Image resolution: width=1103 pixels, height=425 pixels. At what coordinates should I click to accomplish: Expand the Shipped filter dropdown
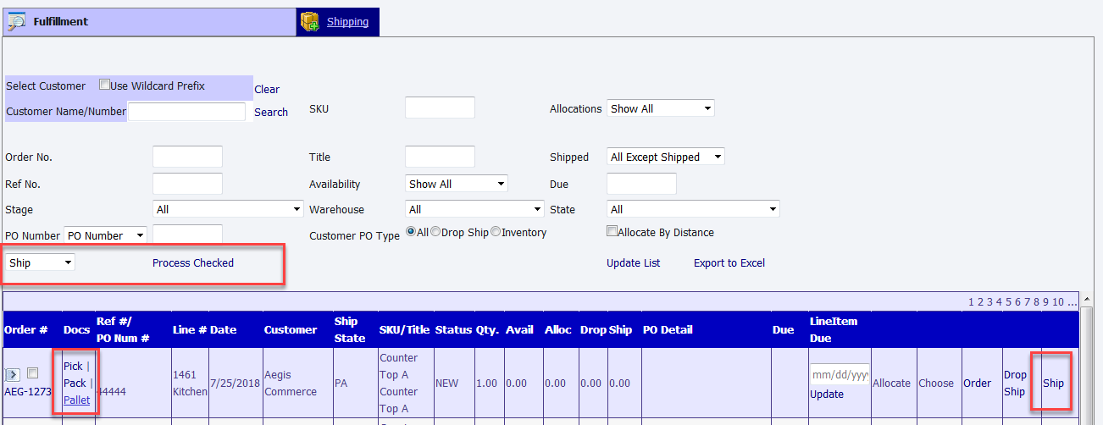coord(666,157)
